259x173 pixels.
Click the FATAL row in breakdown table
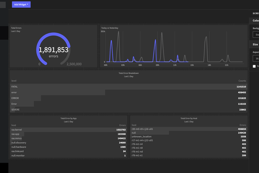(129, 86)
